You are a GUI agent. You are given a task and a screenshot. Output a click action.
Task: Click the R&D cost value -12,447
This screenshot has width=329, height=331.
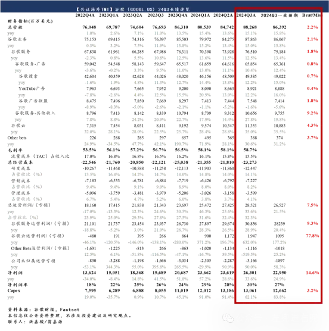[250, 168]
